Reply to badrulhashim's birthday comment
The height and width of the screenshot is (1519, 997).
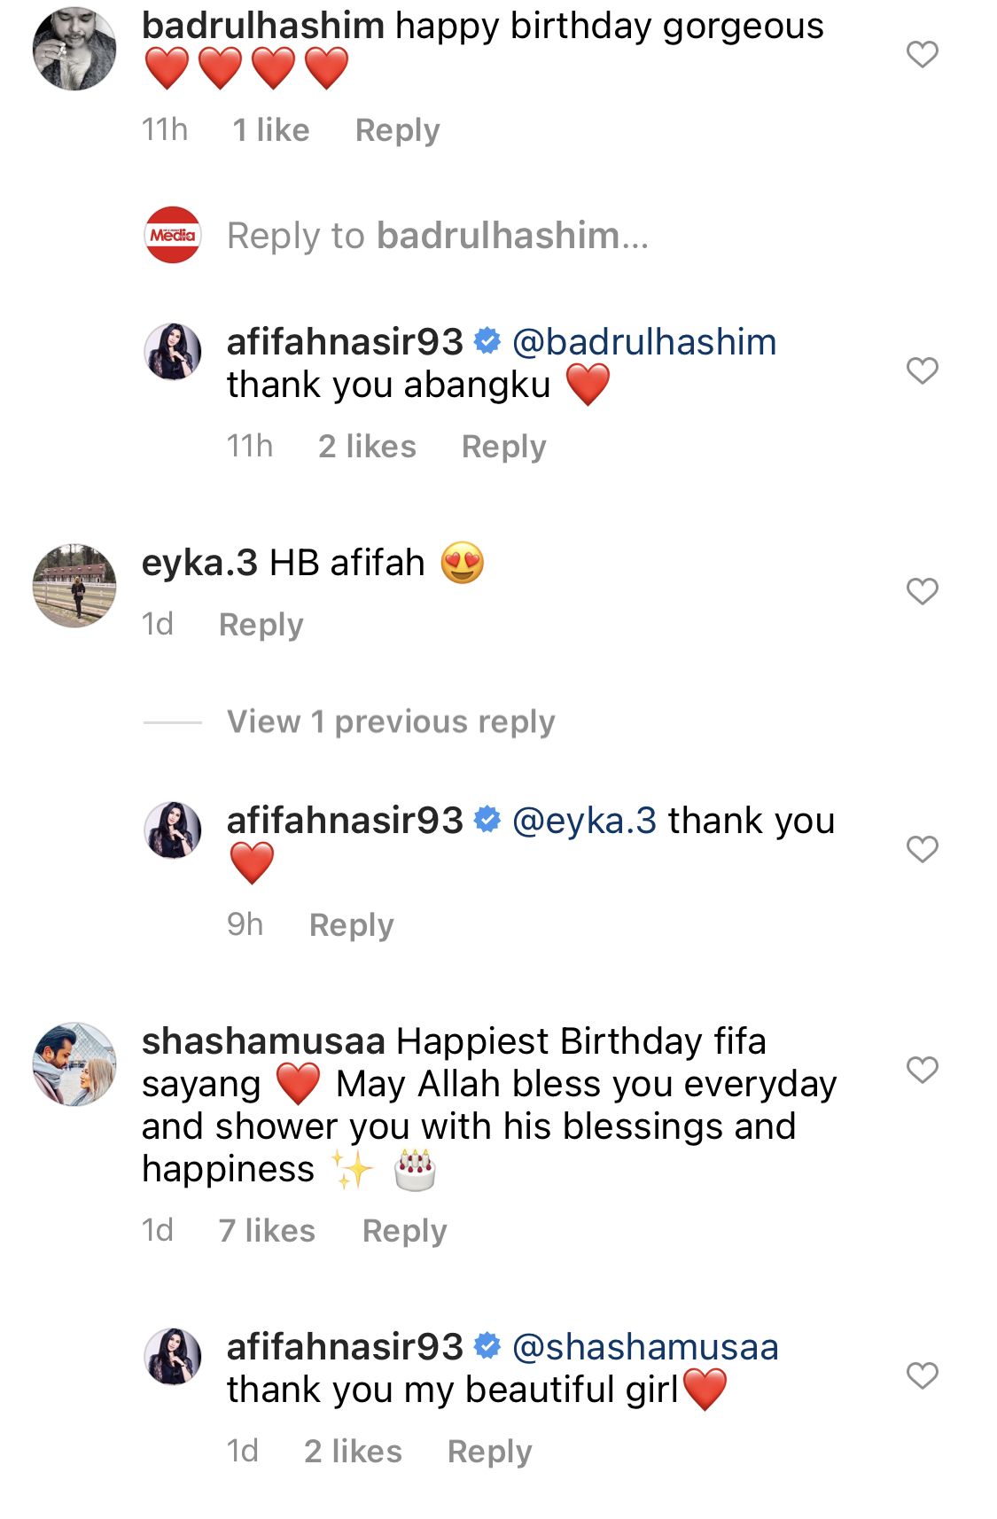pyautogui.click(x=397, y=130)
